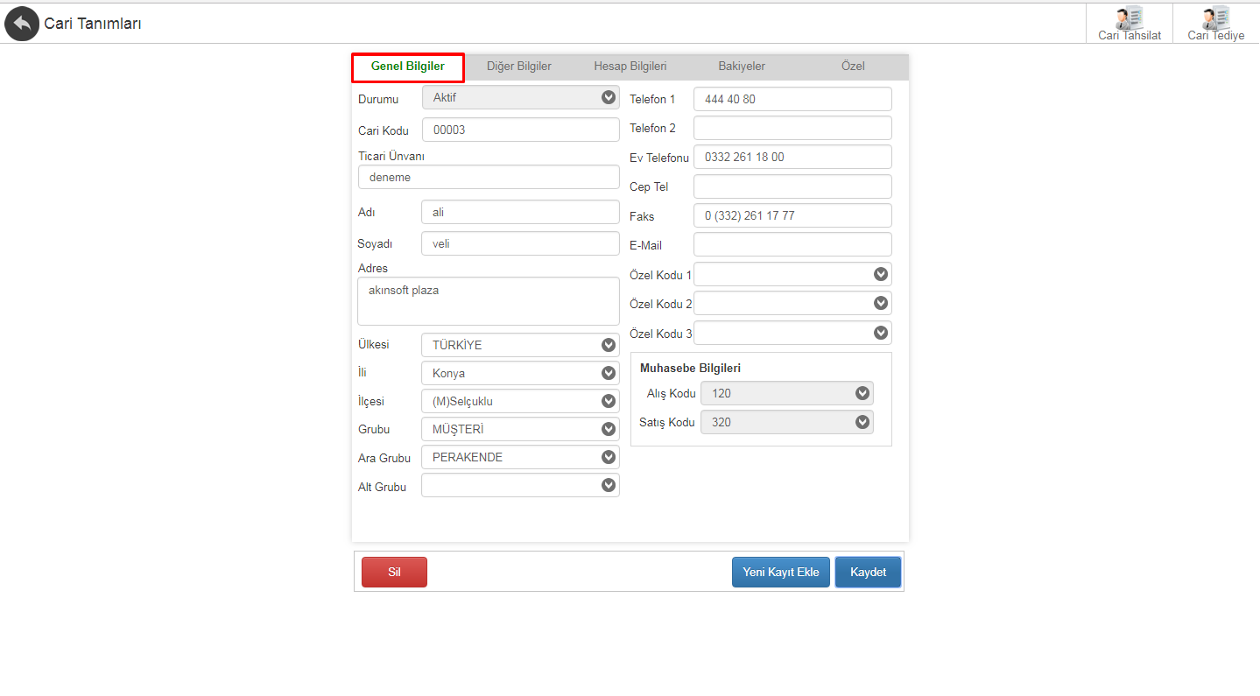Expand the Özel Kodu 1 dropdown
The height and width of the screenshot is (696, 1260).
(792, 274)
